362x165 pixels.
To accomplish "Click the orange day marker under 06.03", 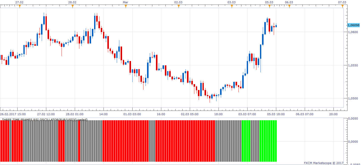I will point(289,6).
